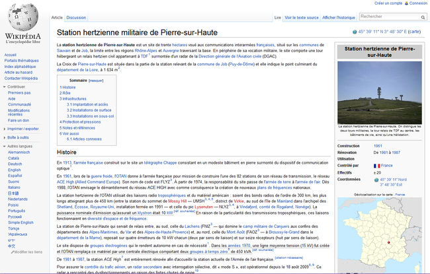This screenshot has height=274, width=430.
Task: Click the Wikipédia globe logo
Action: [x=23, y=17]
